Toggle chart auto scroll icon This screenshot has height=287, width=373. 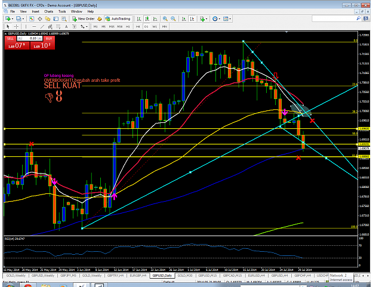tap(184, 18)
